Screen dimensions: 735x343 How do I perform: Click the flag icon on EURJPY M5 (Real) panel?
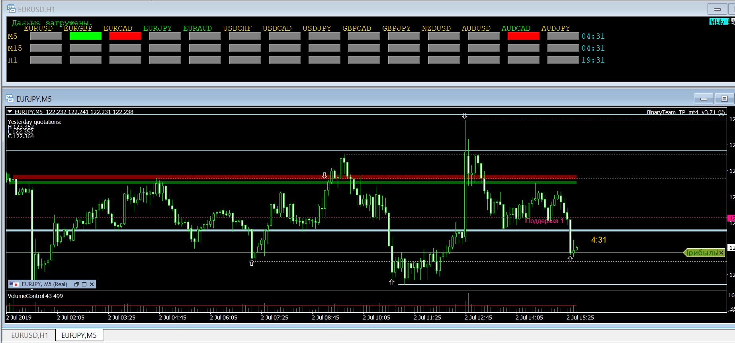[15, 284]
